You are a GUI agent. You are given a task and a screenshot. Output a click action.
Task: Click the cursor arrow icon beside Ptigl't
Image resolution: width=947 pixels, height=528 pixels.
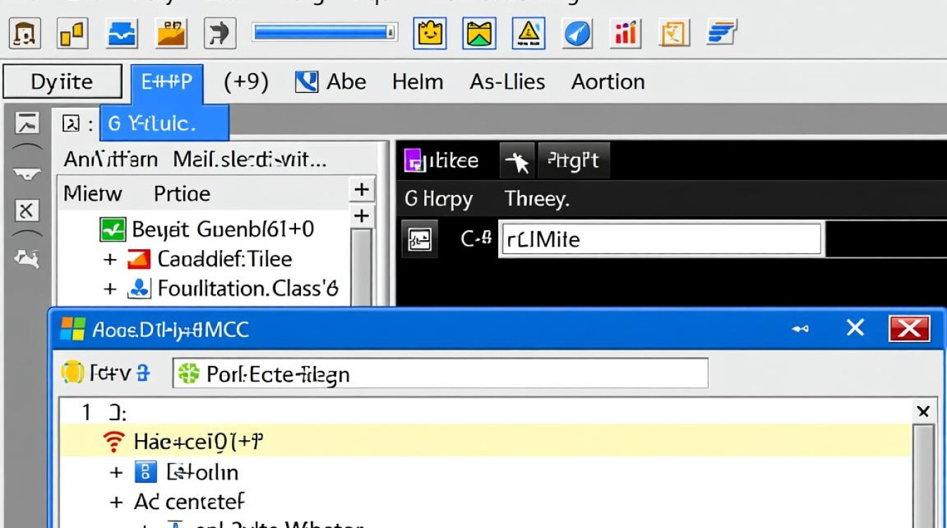click(x=517, y=162)
